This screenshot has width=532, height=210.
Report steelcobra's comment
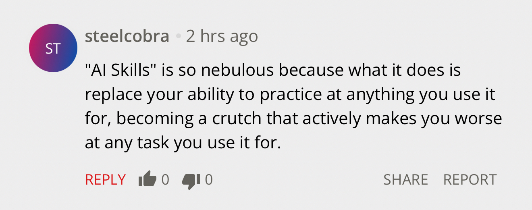click(470, 179)
